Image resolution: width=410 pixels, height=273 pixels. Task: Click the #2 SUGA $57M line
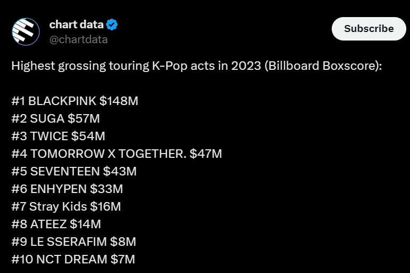pos(56,118)
